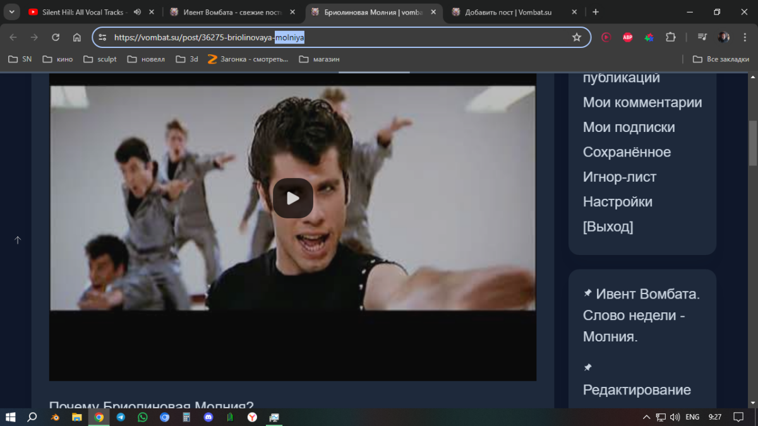Open the sculpt bookmarks folder
758x426 pixels.
pyautogui.click(x=100, y=59)
